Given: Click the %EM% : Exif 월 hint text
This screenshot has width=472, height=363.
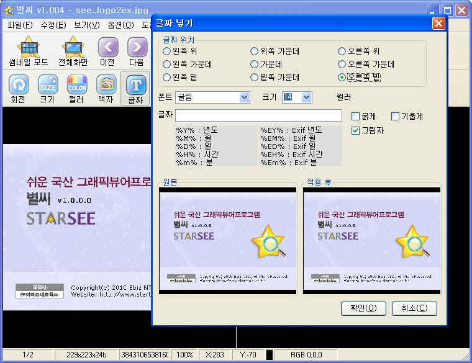Looking at the screenshot, I should pos(288,138).
